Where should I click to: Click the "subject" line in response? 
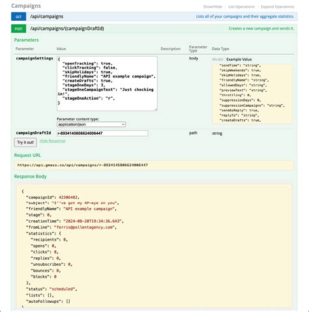pos(72,203)
